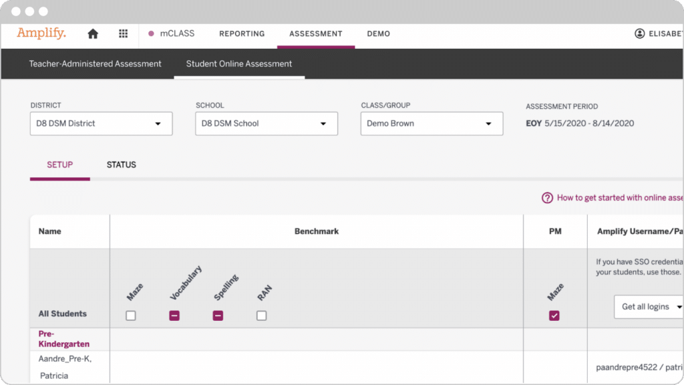
Task: Click the Amplify Username/Password column header
Action: tap(640, 231)
